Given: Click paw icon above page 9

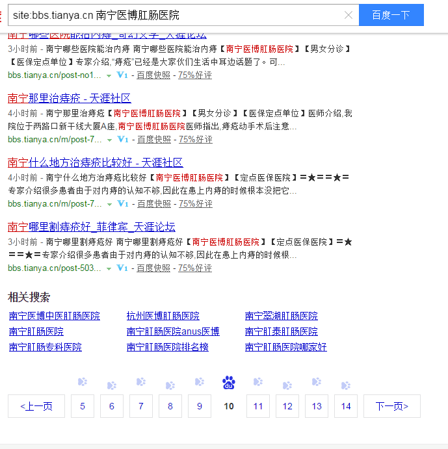Looking at the screenshot, I should click(x=200, y=381).
